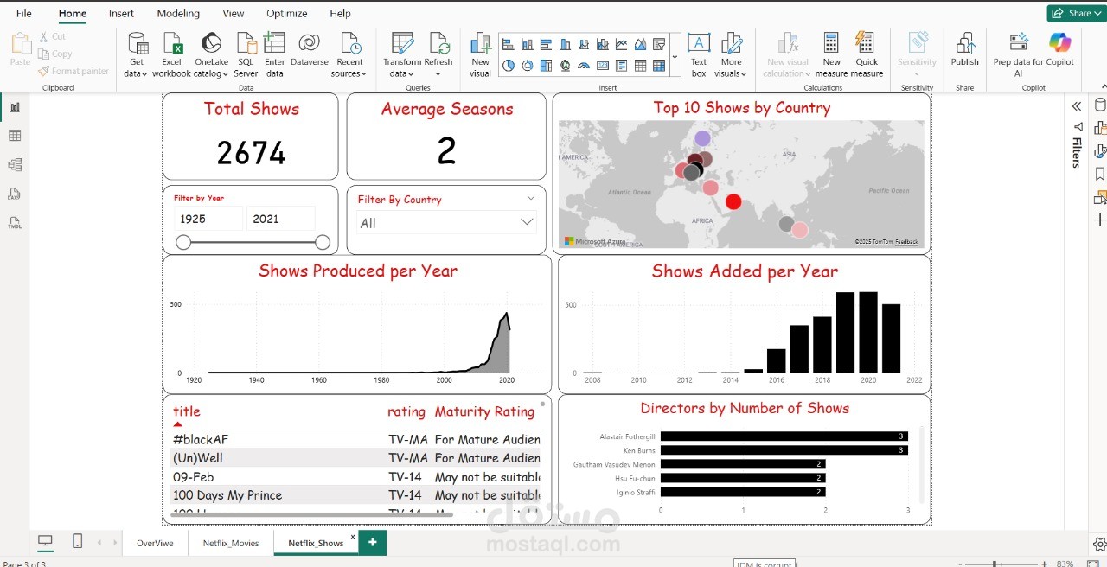Viewport: 1107px width, 567px height.
Task: Switch to Table view in left sidebar
Action: tap(15, 136)
